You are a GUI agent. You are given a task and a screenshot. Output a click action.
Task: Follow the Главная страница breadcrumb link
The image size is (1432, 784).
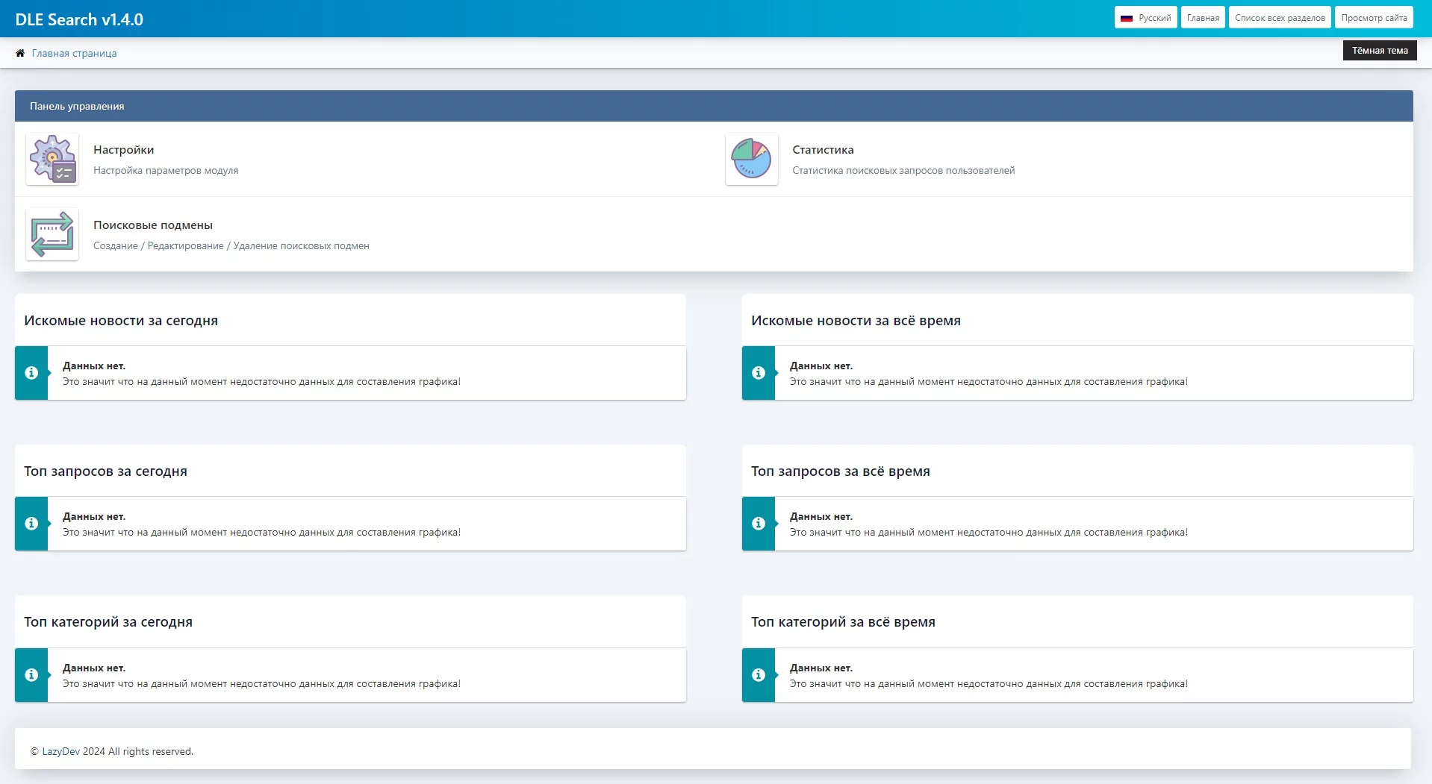tap(74, 53)
